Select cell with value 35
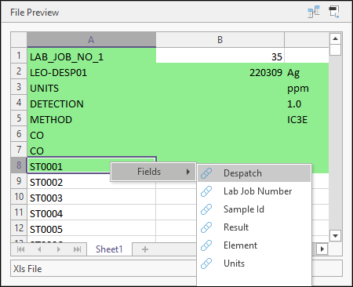353x287 pixels. coord(220,56)
